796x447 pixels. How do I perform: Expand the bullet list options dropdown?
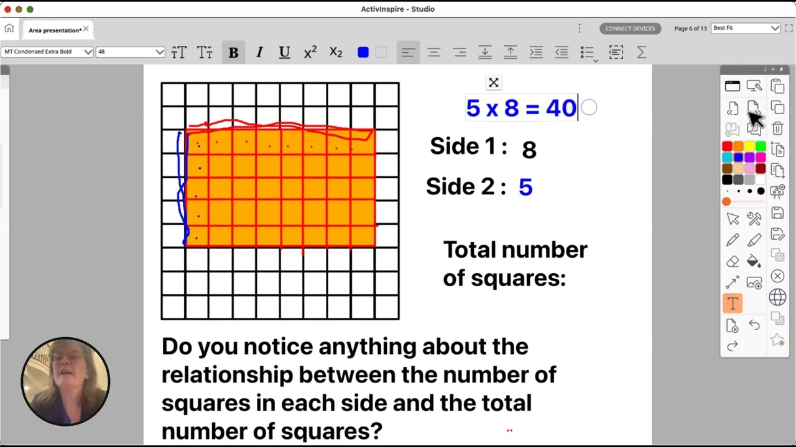(x=595, y=60)
